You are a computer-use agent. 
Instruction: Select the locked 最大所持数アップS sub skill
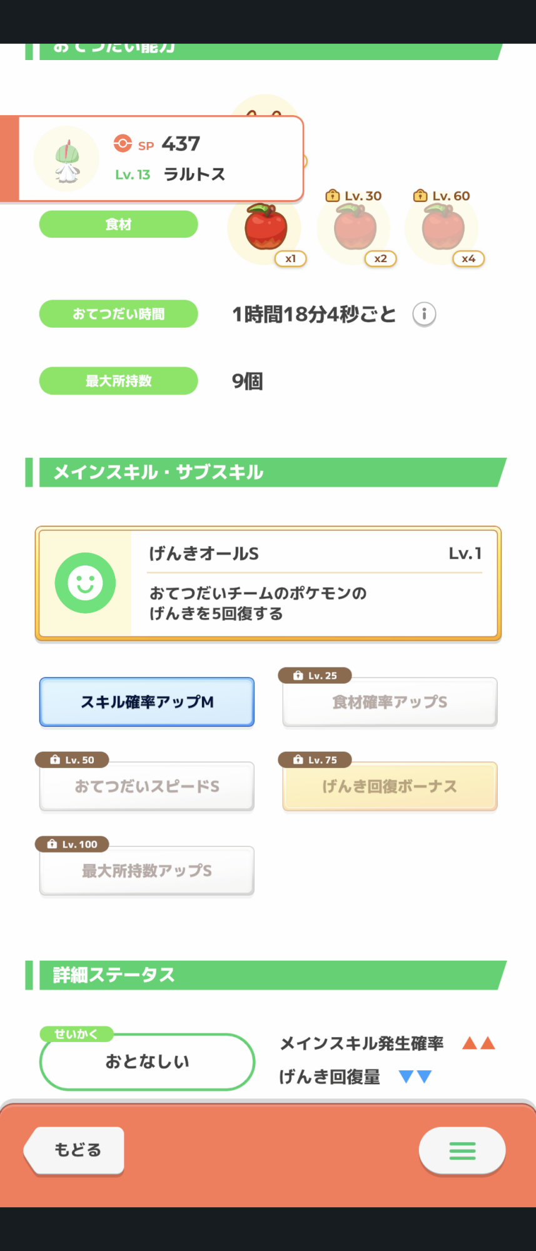click(147, 871)
